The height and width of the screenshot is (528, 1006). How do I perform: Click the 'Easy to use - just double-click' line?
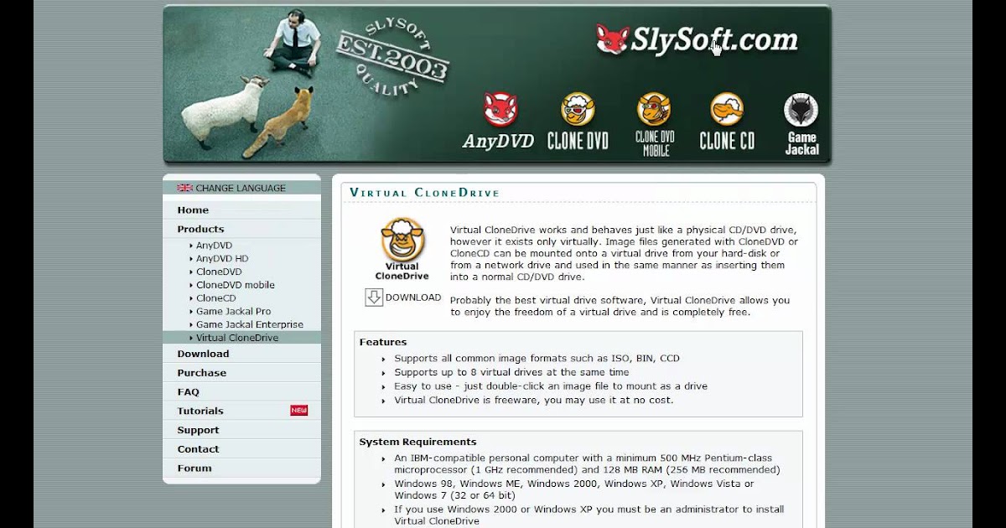point(551,386)
